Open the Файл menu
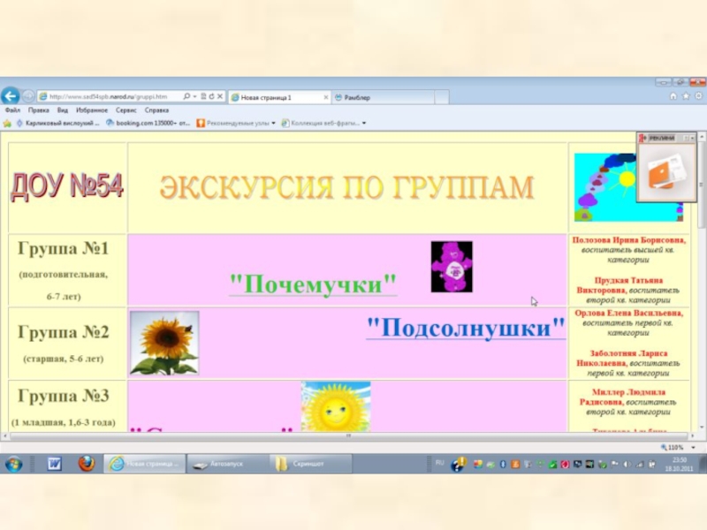The image size is (707, 530). click(x=12, y=110)
